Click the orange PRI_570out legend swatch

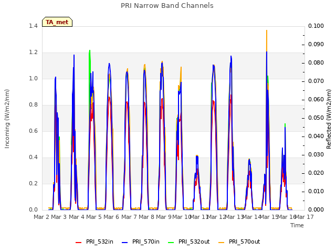(221, 243)
